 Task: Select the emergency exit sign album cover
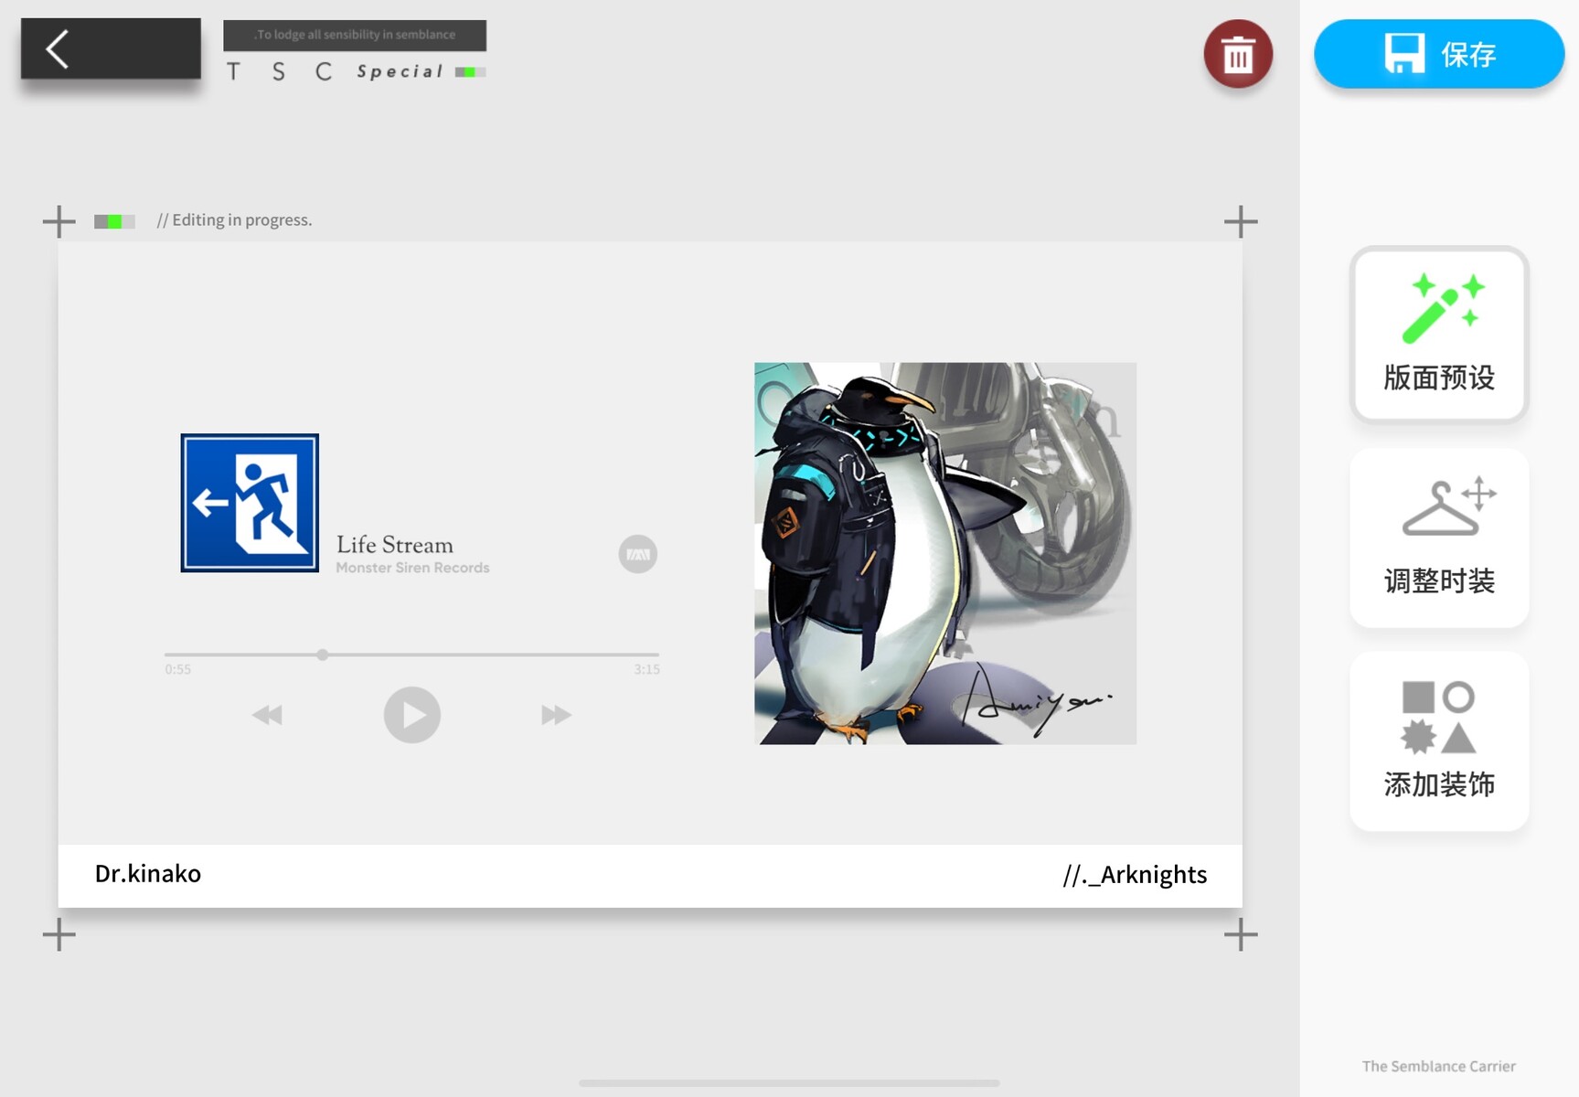coord(250,503)
